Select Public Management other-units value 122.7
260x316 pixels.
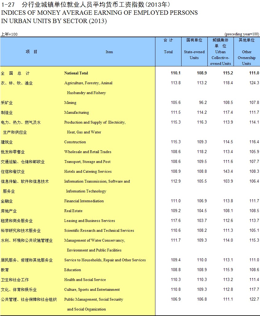click(x=254, y=299)
